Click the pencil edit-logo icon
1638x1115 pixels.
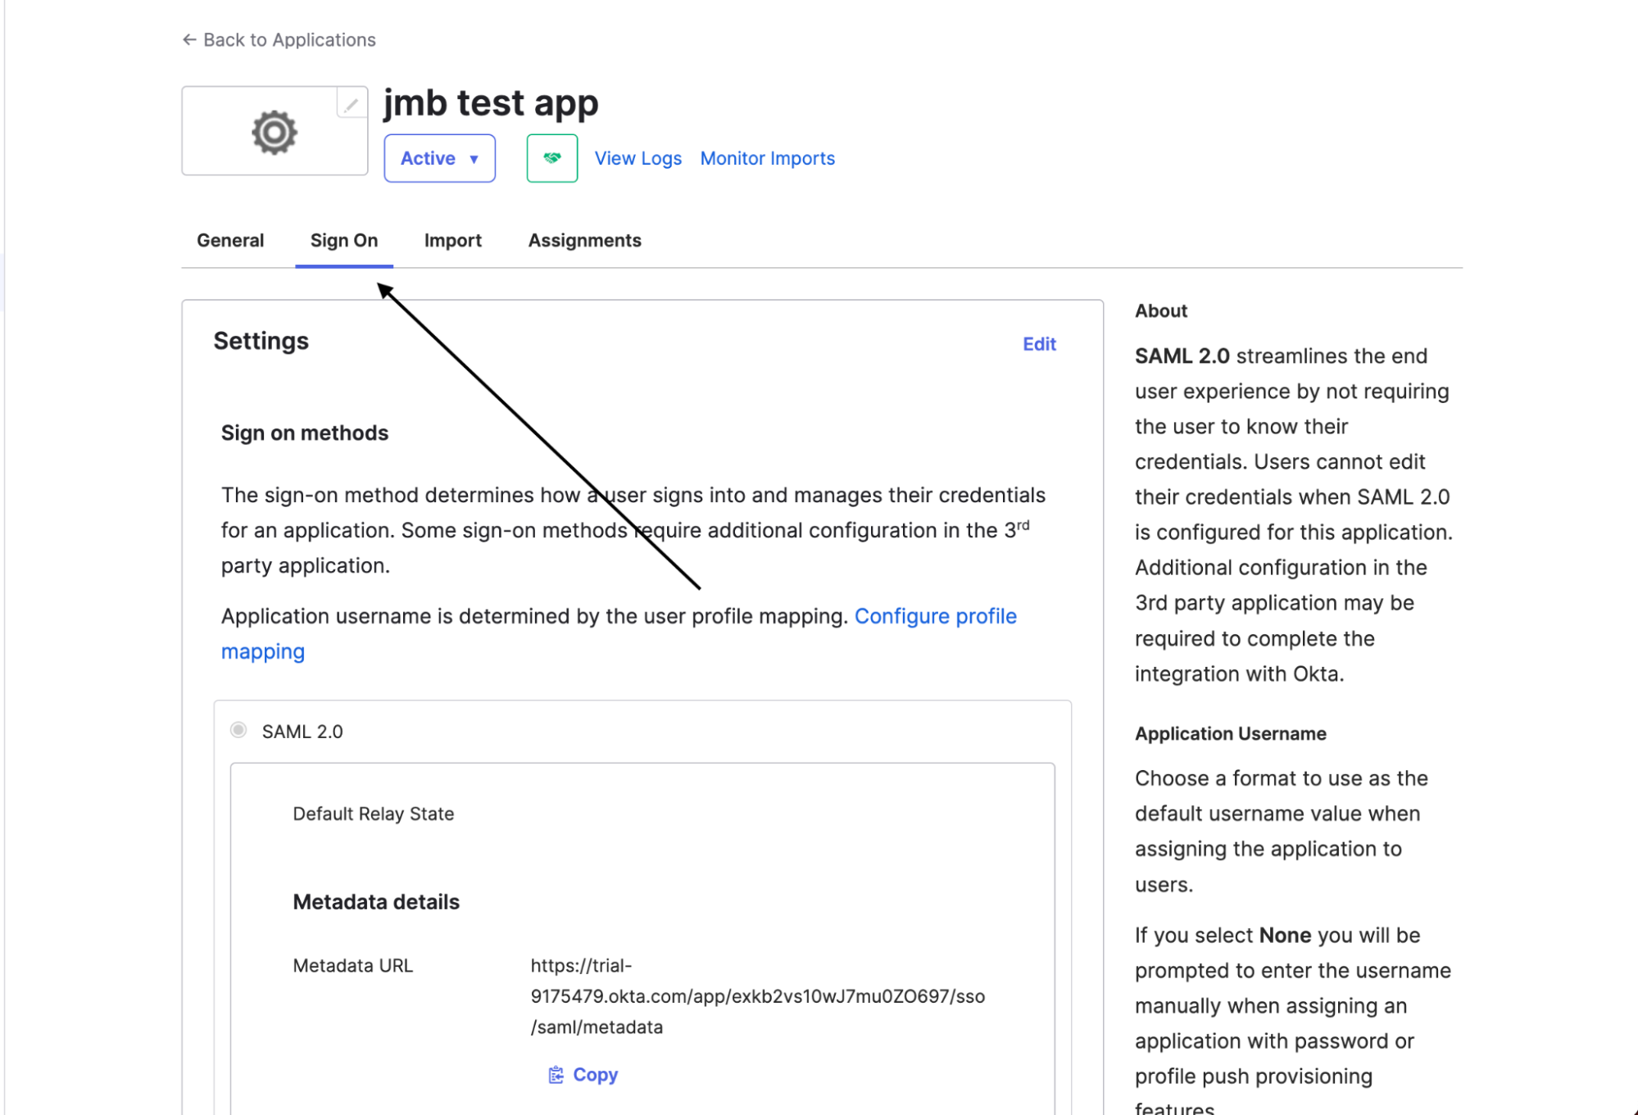pos(352,104)
